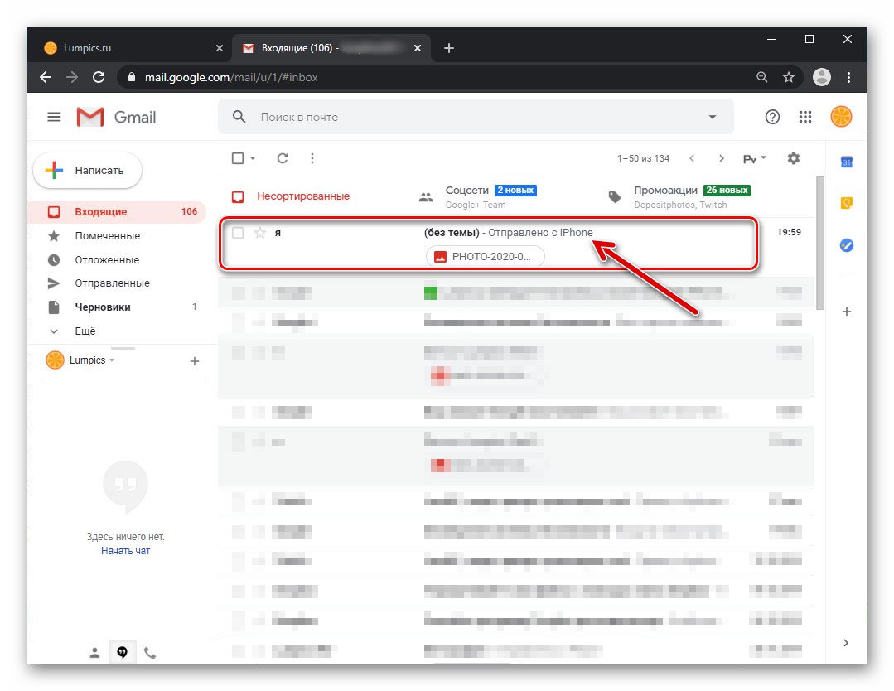Open a new browser tab
Image resolution: width=894 pixels, height=691 pixels.
click(449, 48)
